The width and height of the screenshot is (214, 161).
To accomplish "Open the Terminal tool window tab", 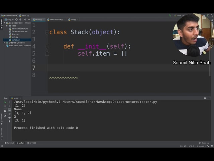I will pos(9,143).
